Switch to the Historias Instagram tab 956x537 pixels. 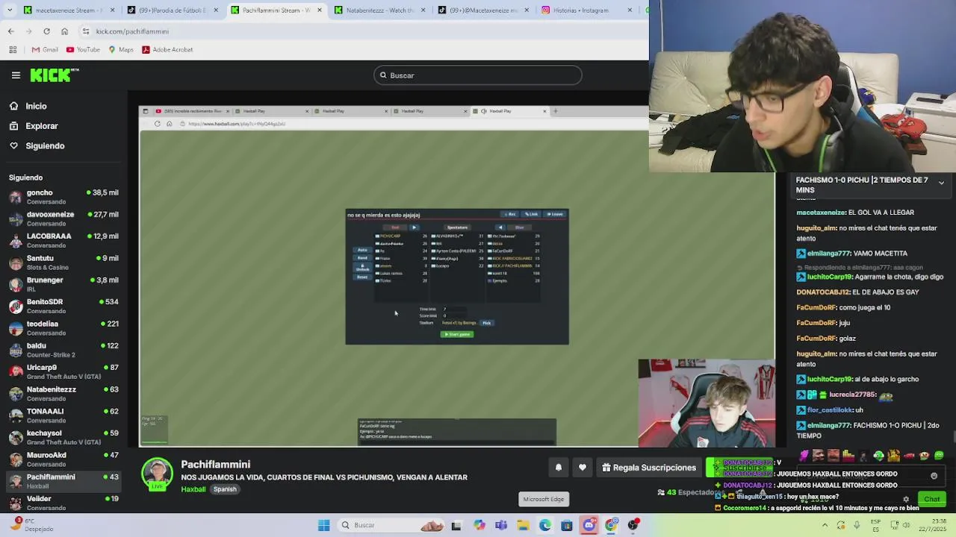[x=586, y=10]
